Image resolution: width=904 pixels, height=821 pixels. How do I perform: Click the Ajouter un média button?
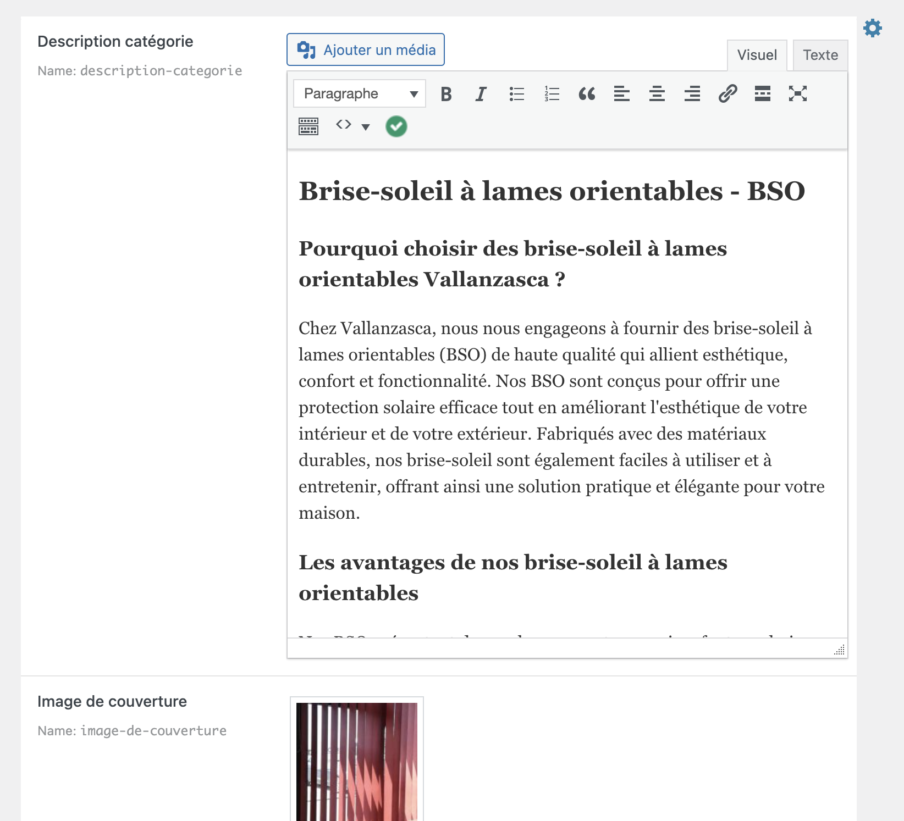point(366,50)
